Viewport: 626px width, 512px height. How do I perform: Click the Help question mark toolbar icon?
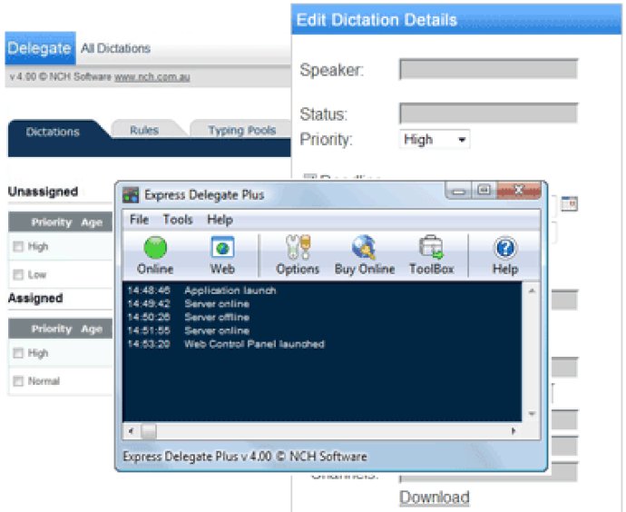pos(505,255)
